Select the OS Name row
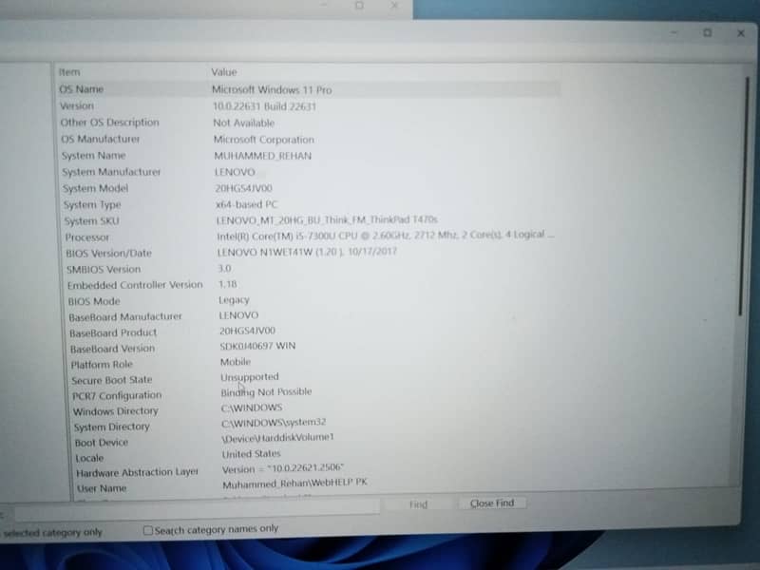760x570 pixels. point(310,89)
